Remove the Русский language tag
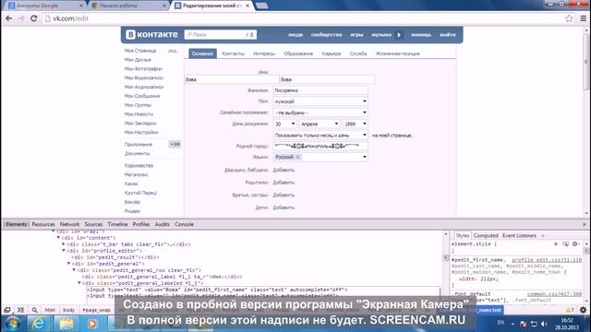This screenshot has height=332, width=591. point(297,157)
